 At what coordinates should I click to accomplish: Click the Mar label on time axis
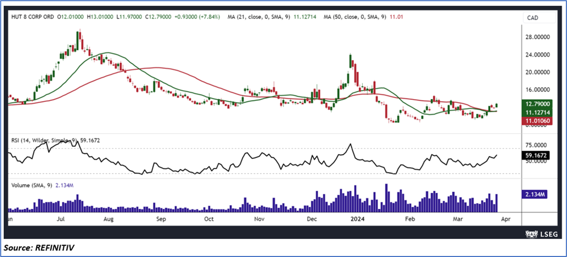pos(457,219)
